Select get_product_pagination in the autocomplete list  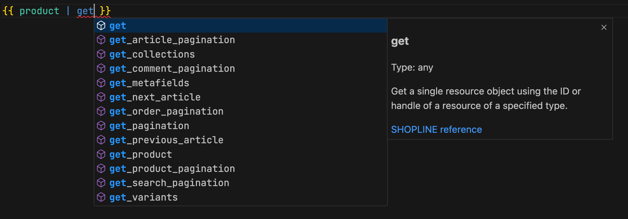172,169
